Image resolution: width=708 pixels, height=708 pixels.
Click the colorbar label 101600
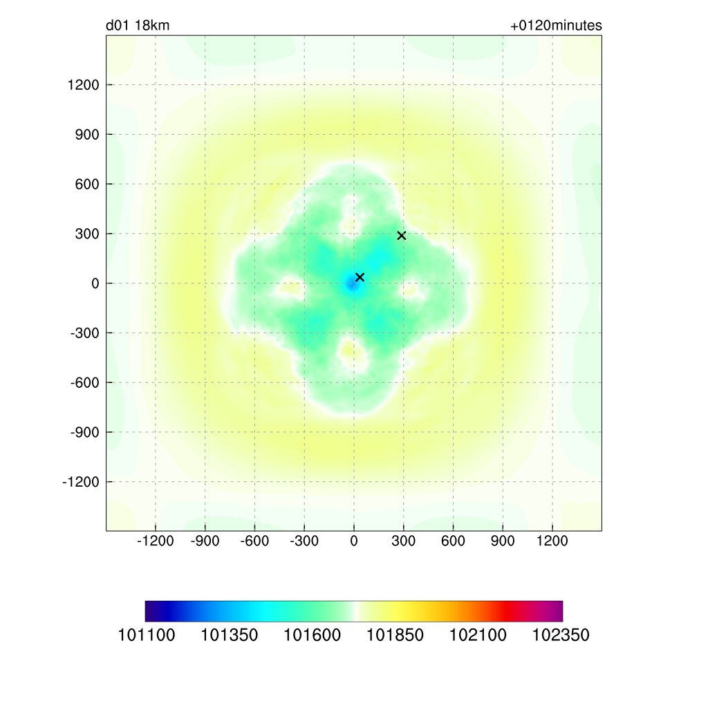(312, 635)
